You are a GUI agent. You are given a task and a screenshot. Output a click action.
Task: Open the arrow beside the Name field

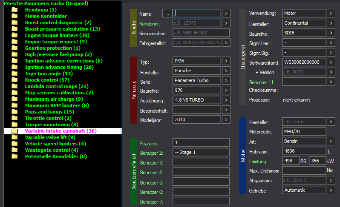pyautogui.click(x=226, y=14)
